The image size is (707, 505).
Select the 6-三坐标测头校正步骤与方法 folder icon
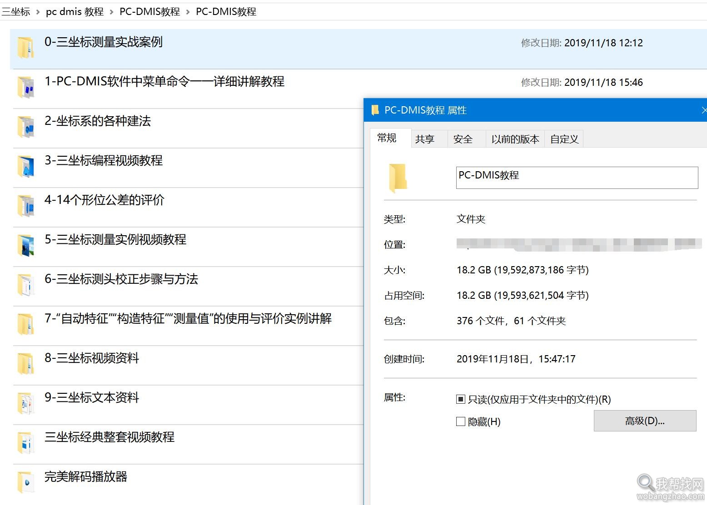tap(25, 284)
